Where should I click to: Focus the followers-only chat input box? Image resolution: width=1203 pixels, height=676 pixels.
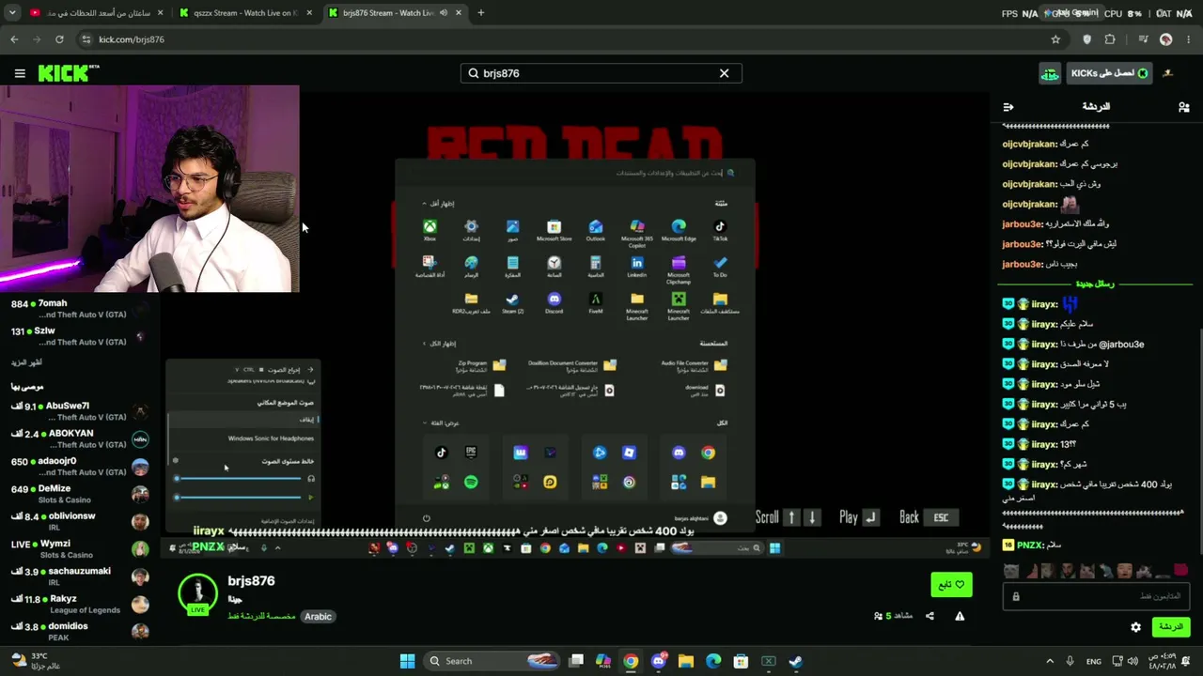point(1096,596)
